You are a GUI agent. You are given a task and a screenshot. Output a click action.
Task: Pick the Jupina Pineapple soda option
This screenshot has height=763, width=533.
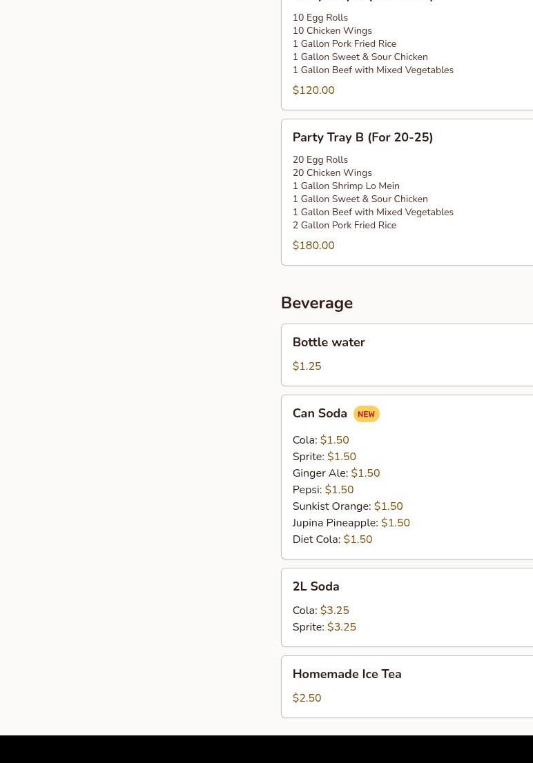351,523
